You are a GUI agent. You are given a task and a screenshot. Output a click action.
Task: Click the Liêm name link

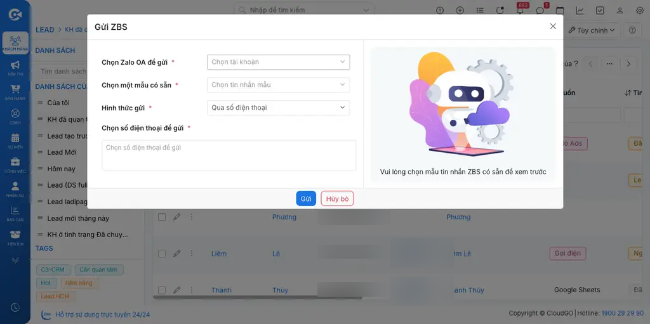(x=219, y=254)
